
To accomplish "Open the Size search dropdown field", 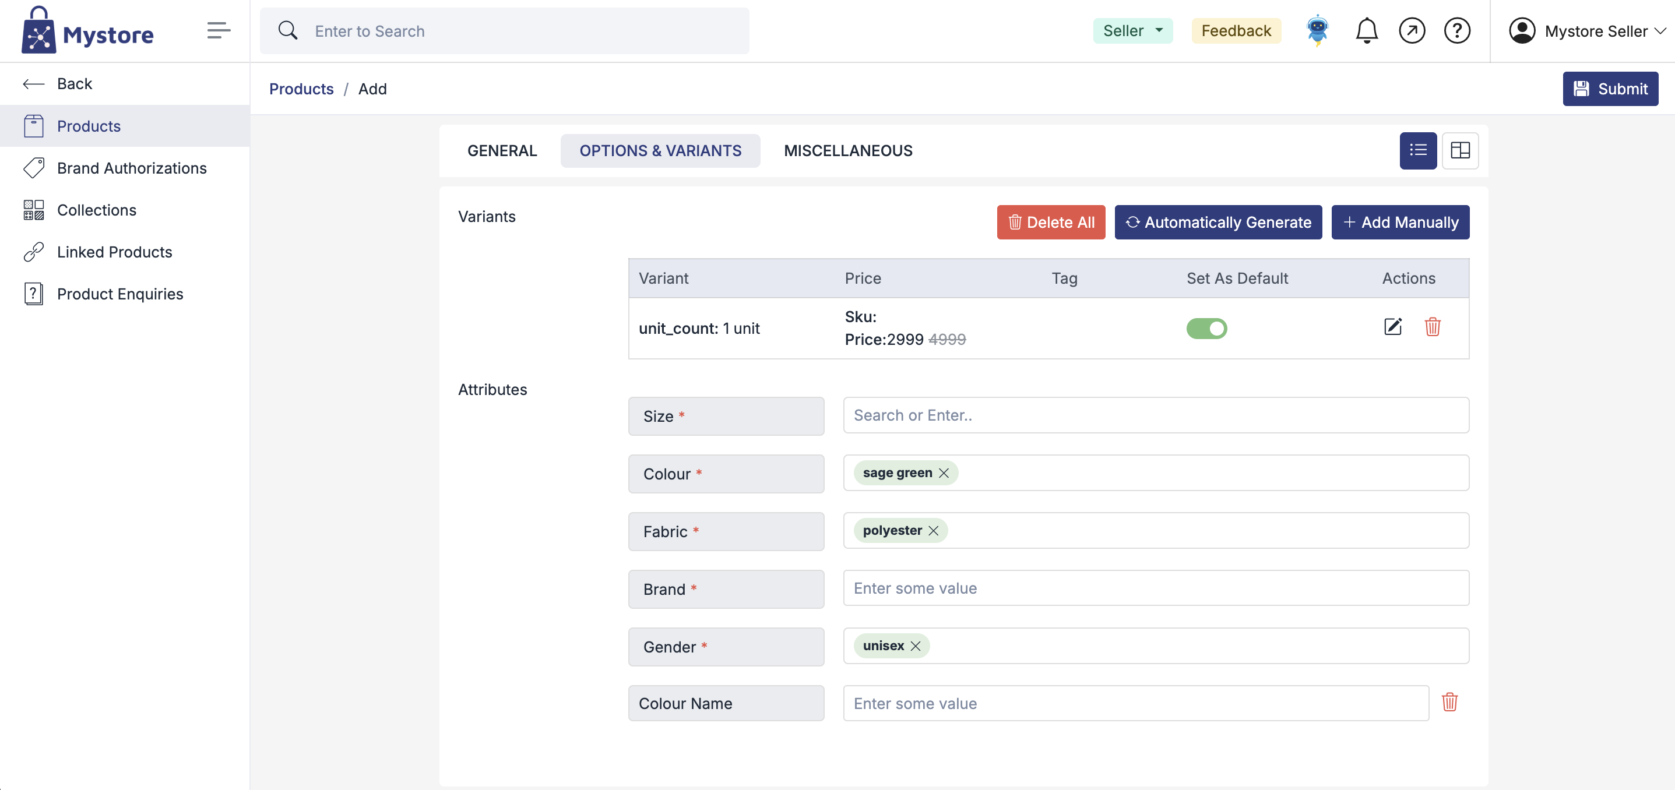I will click(x=1156, y=415).
